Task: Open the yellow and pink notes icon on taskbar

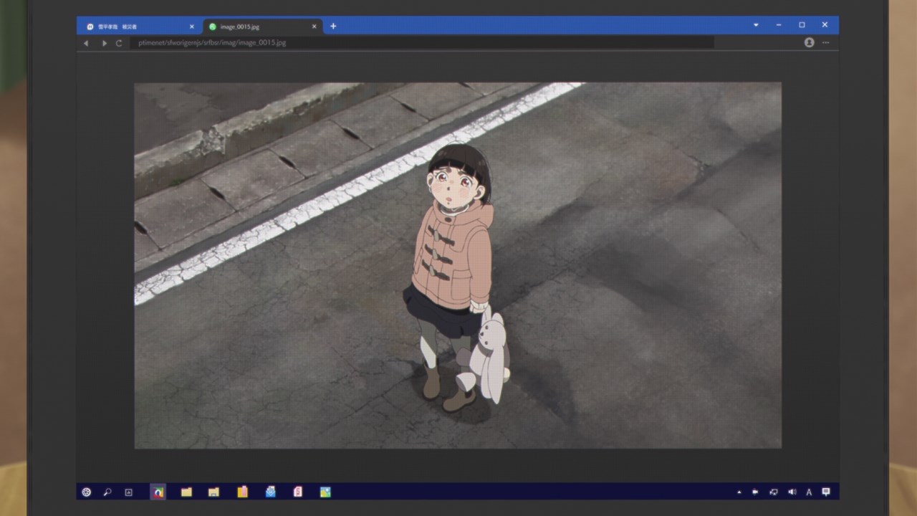Action: [x=242, y=492]
